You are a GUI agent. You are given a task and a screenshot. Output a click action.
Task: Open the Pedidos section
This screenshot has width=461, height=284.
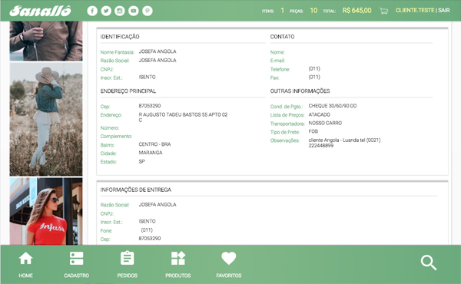point(128,265)
